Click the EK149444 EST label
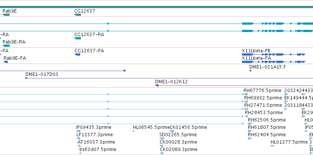This screenshot has width=313, height=155. tap(299, 98)
